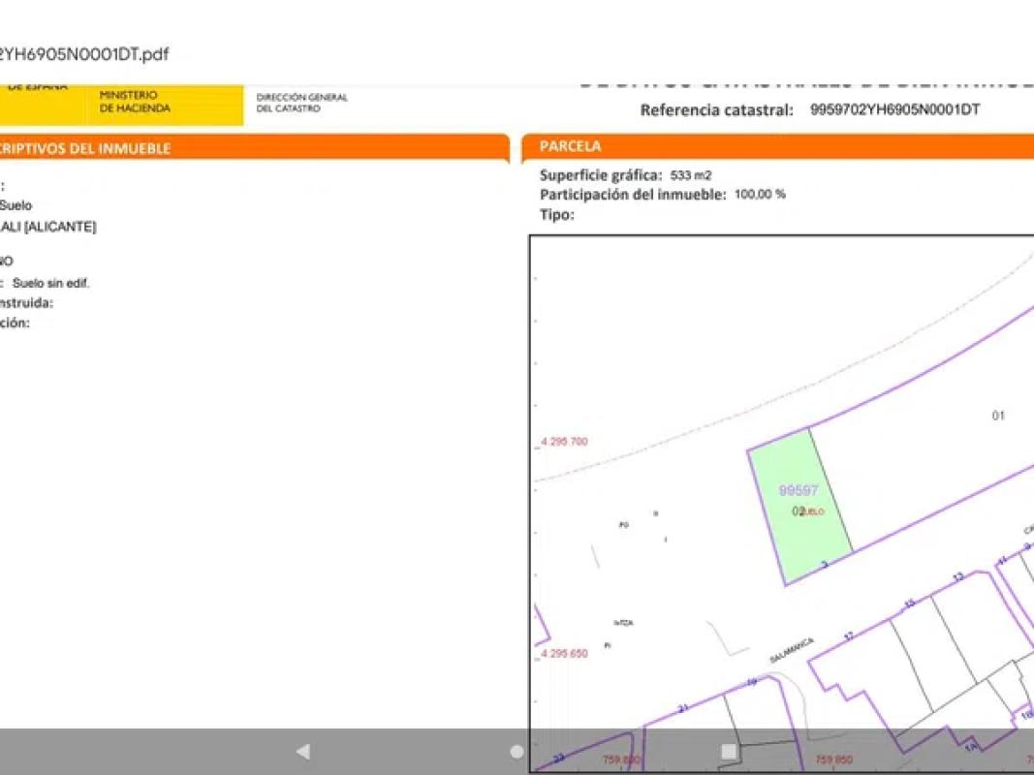Tap the 759.850 coordinate label
Viewport: 1034px width, 775px height.
tap(834, 760)
